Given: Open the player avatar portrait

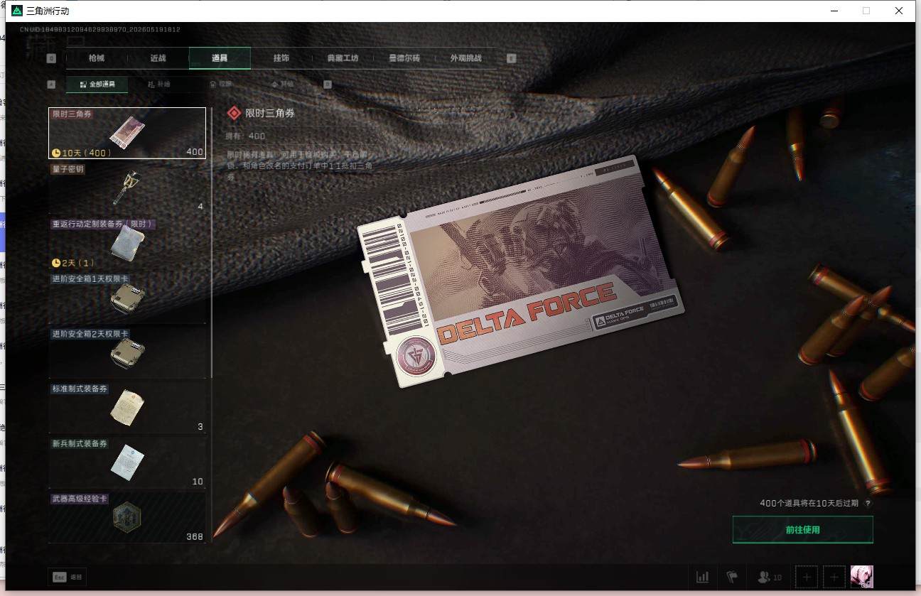Looking at the screenshot, I should 861,577.
